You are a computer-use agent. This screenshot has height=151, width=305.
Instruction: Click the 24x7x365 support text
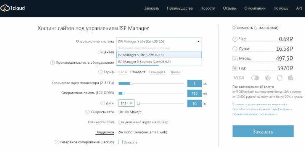(x=143, y=132)
